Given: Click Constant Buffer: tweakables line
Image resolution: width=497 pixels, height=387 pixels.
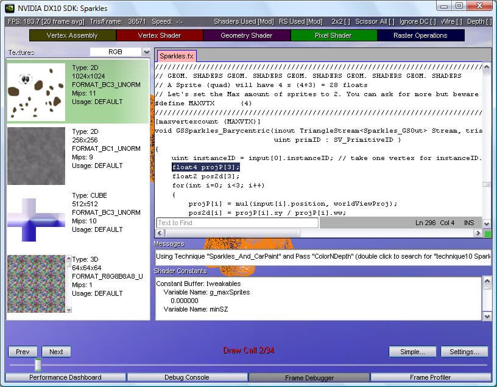Looking at the screenshot, I should point(199,284).
